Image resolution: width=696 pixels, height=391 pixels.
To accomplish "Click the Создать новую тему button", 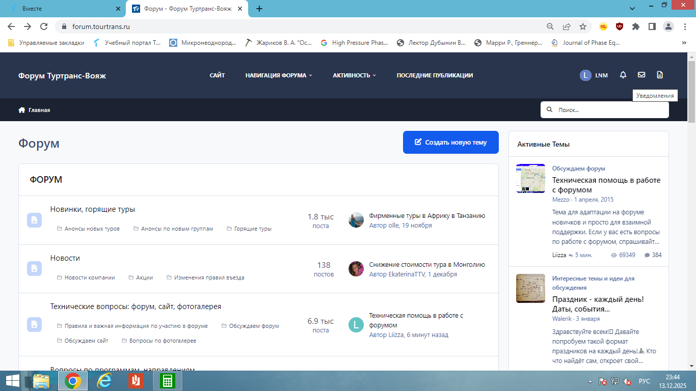I will pyautogui.click(x=450, y=143).
